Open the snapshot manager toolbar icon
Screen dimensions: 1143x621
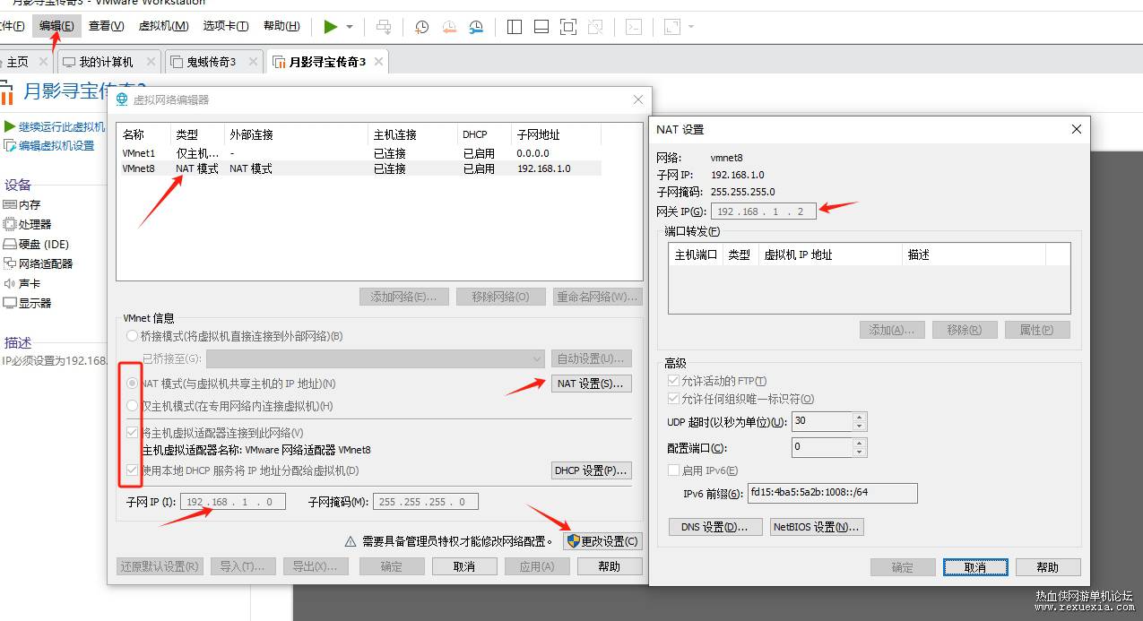point(477,27)
